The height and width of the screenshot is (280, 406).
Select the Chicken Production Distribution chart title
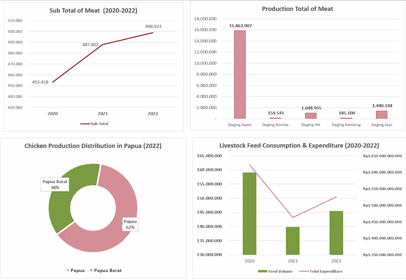click(93, 146)
